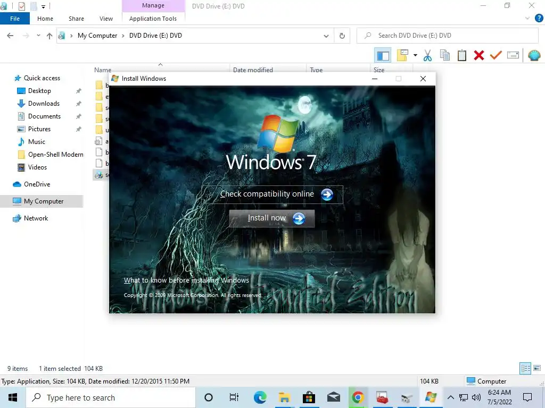The width and height of the screenshot is (545, 408).
Task: Open Music in the navigation pane
Action: [37, 141]
